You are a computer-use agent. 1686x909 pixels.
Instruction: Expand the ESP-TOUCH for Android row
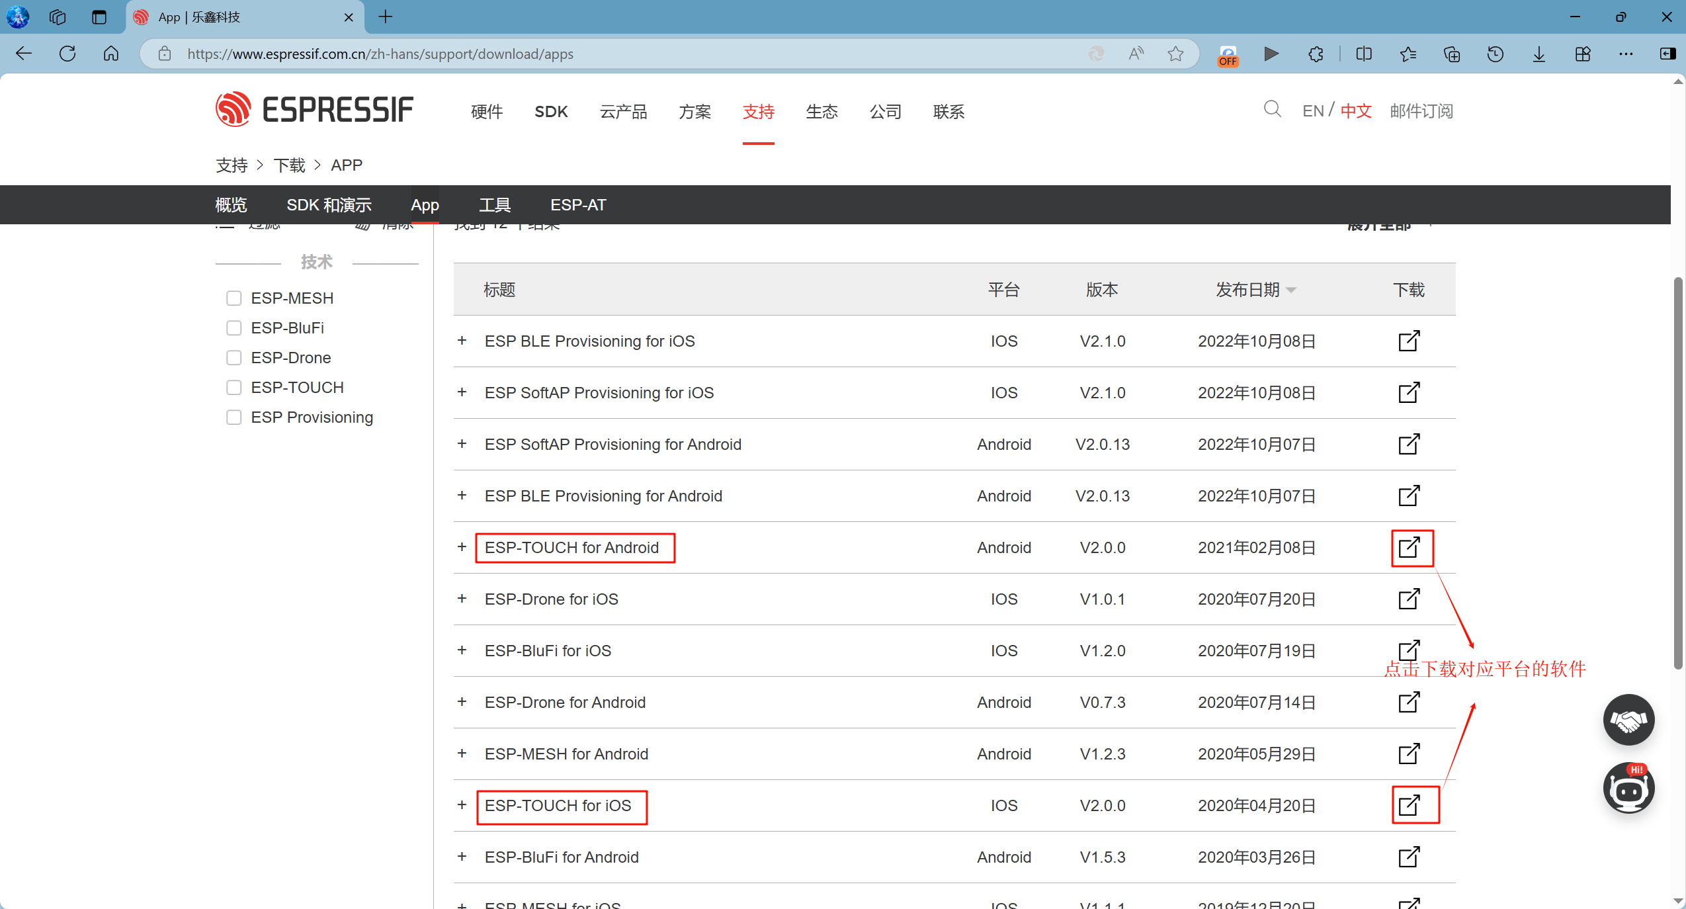click(x=462, y=546)
